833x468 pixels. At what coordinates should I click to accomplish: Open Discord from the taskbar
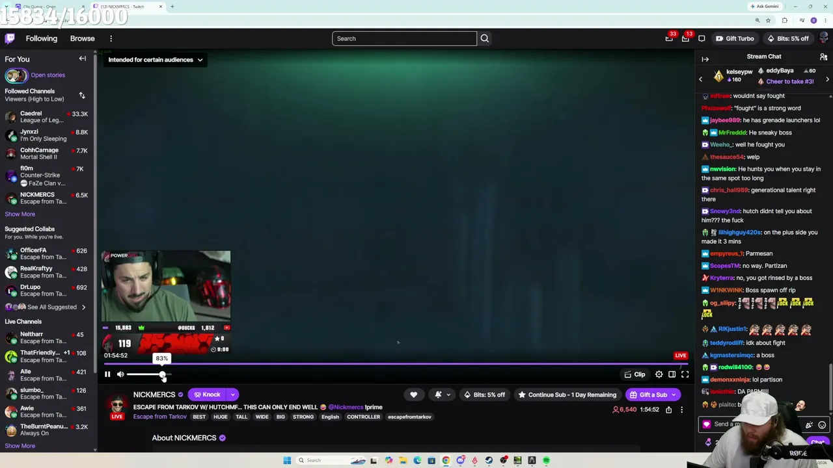461,460
